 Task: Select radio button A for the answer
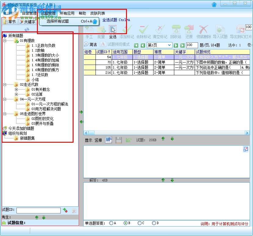[110, 223]
